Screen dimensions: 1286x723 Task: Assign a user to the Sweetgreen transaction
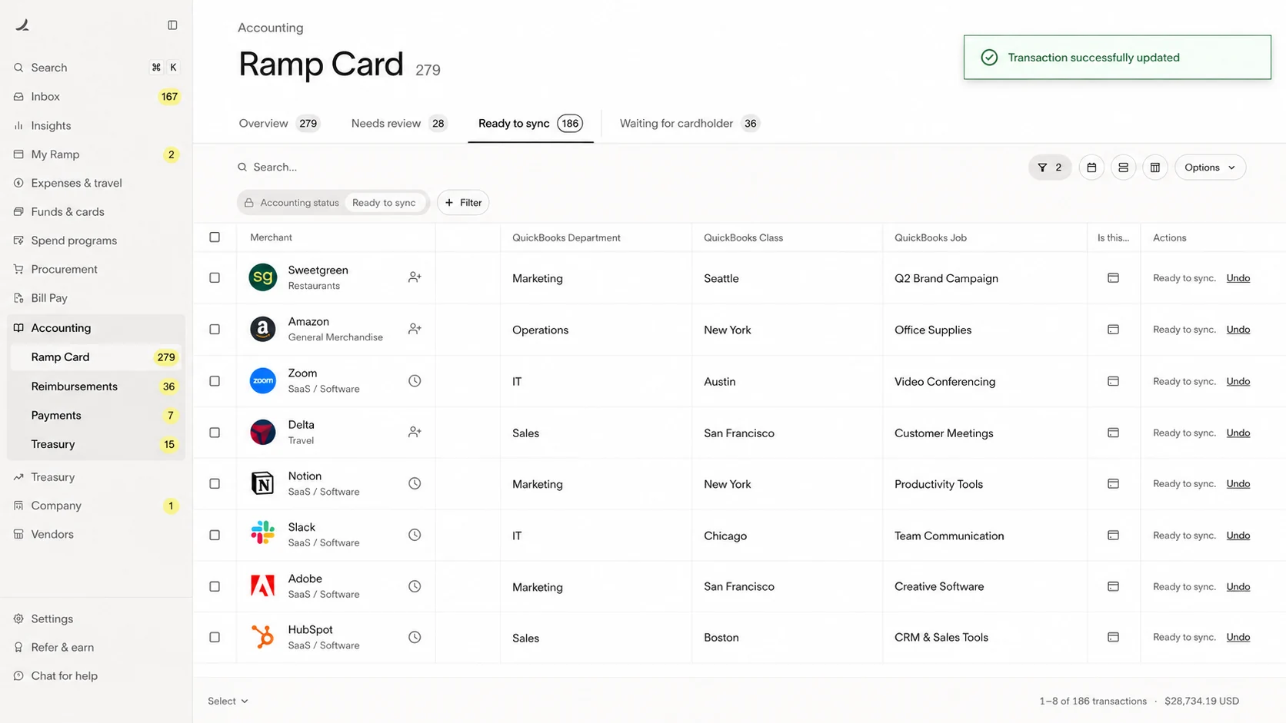tap(415, 277)
